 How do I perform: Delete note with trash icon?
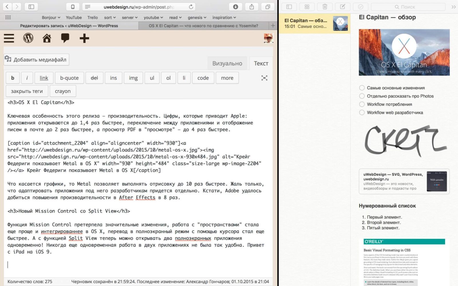pos(325,7)
